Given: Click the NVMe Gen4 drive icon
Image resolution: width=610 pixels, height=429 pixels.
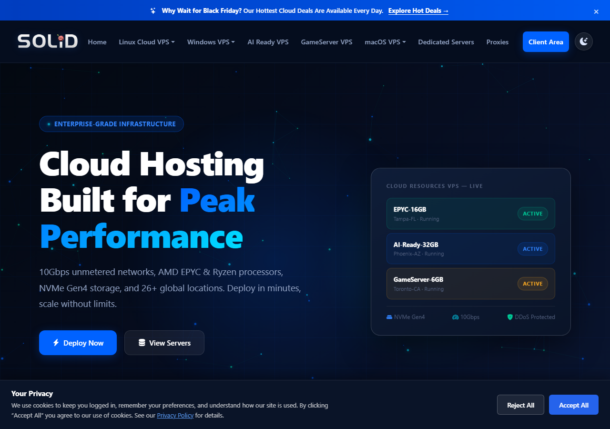Looking at the screenshot, I should pos(389,317).
